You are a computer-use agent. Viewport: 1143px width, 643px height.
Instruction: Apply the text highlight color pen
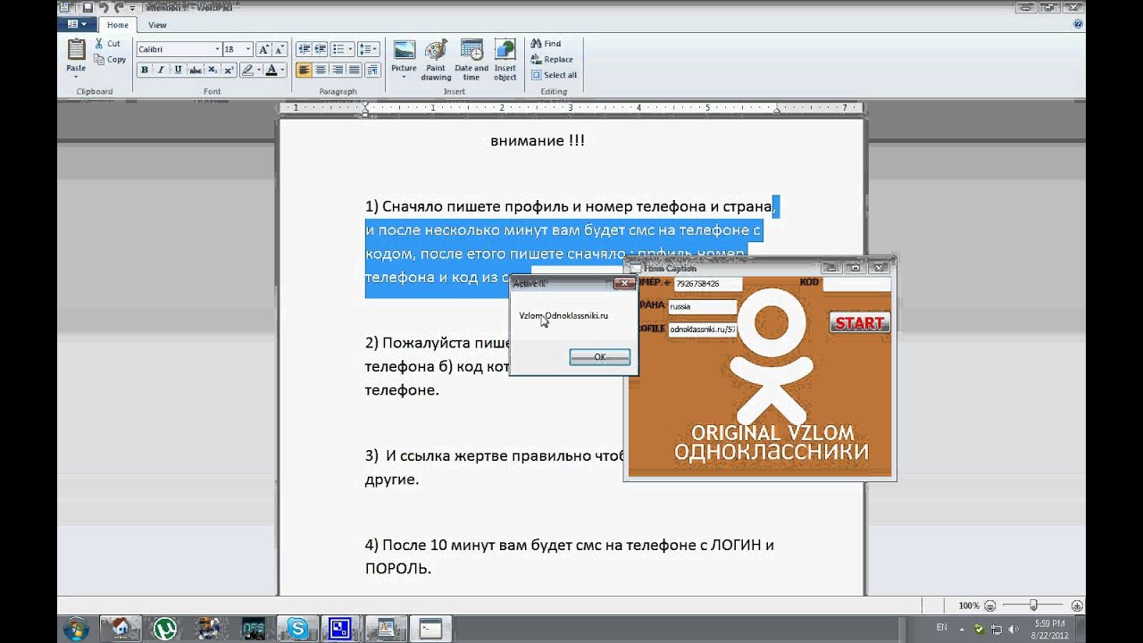pyautogui.click(x=247, y=70)
